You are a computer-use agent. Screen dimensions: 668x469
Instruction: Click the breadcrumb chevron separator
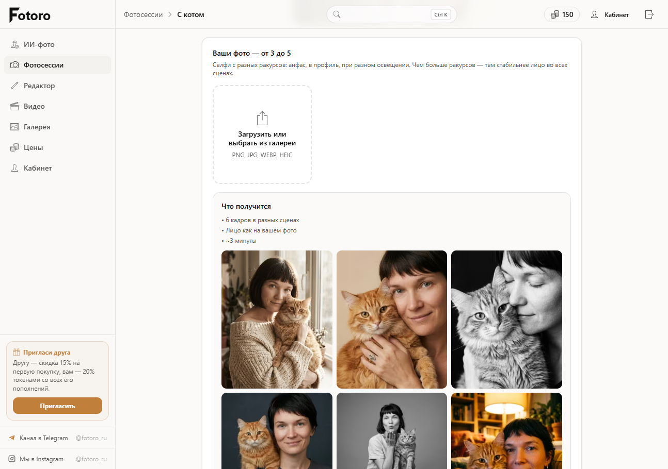(x=170, y=14)
